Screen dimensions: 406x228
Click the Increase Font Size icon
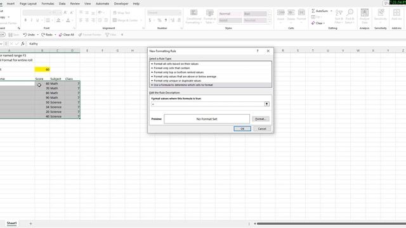pos(65,13)
